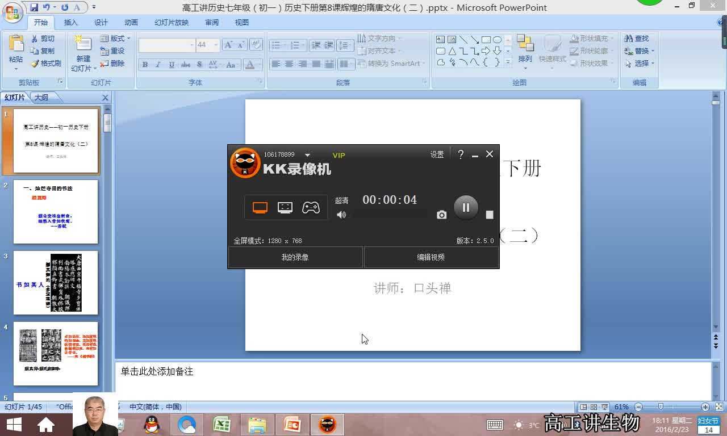This screenshot has height=436, width=727.
Task: Open the font color A dropdown
Action: [x=260, y=65]
